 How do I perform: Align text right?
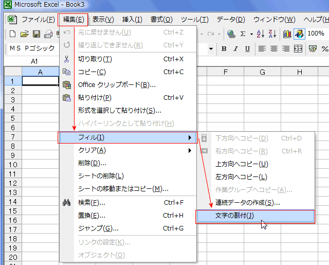pyautogui.click(x=286, y=49)
